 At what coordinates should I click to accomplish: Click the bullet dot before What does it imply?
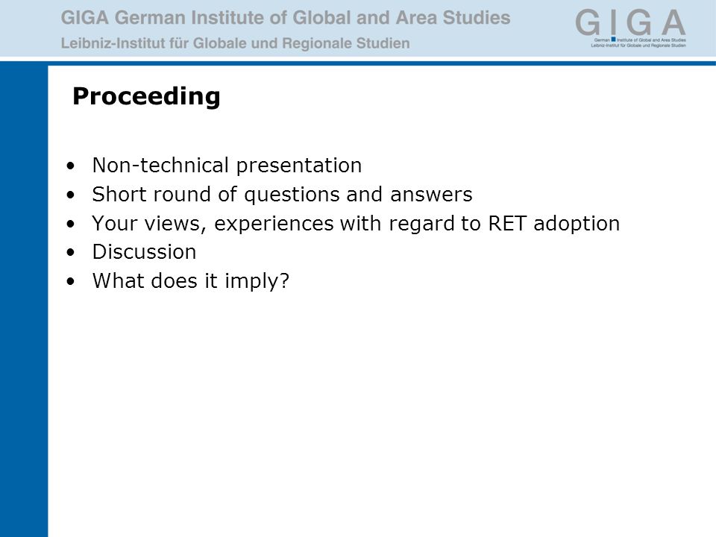point(70,281)
